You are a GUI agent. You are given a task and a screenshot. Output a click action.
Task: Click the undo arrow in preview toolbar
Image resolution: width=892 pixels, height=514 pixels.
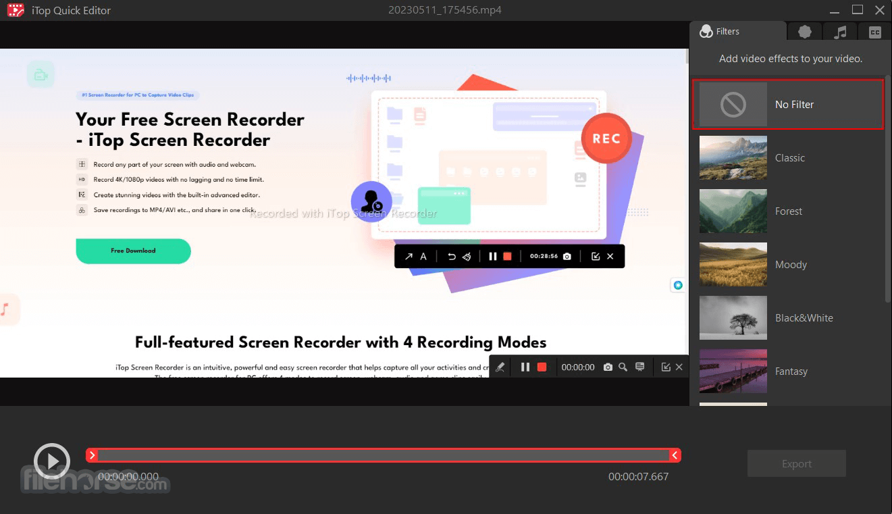[x=452, y=257]
